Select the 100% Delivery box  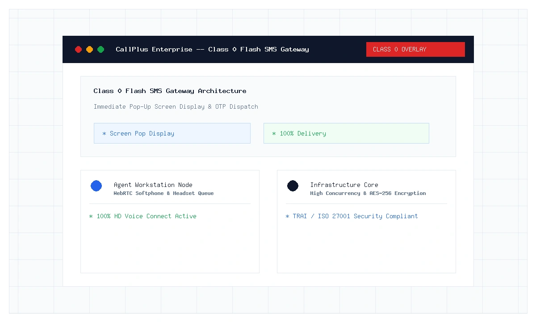tap(346, 133)
